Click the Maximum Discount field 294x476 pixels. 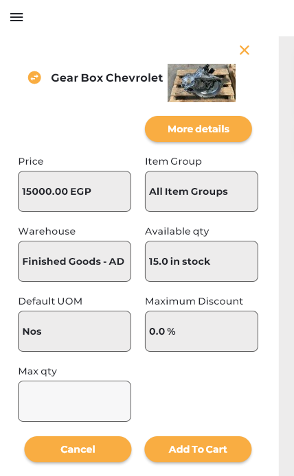point(201,331)
